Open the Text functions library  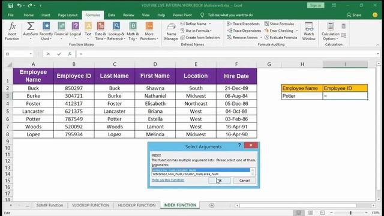coord(88,31)
